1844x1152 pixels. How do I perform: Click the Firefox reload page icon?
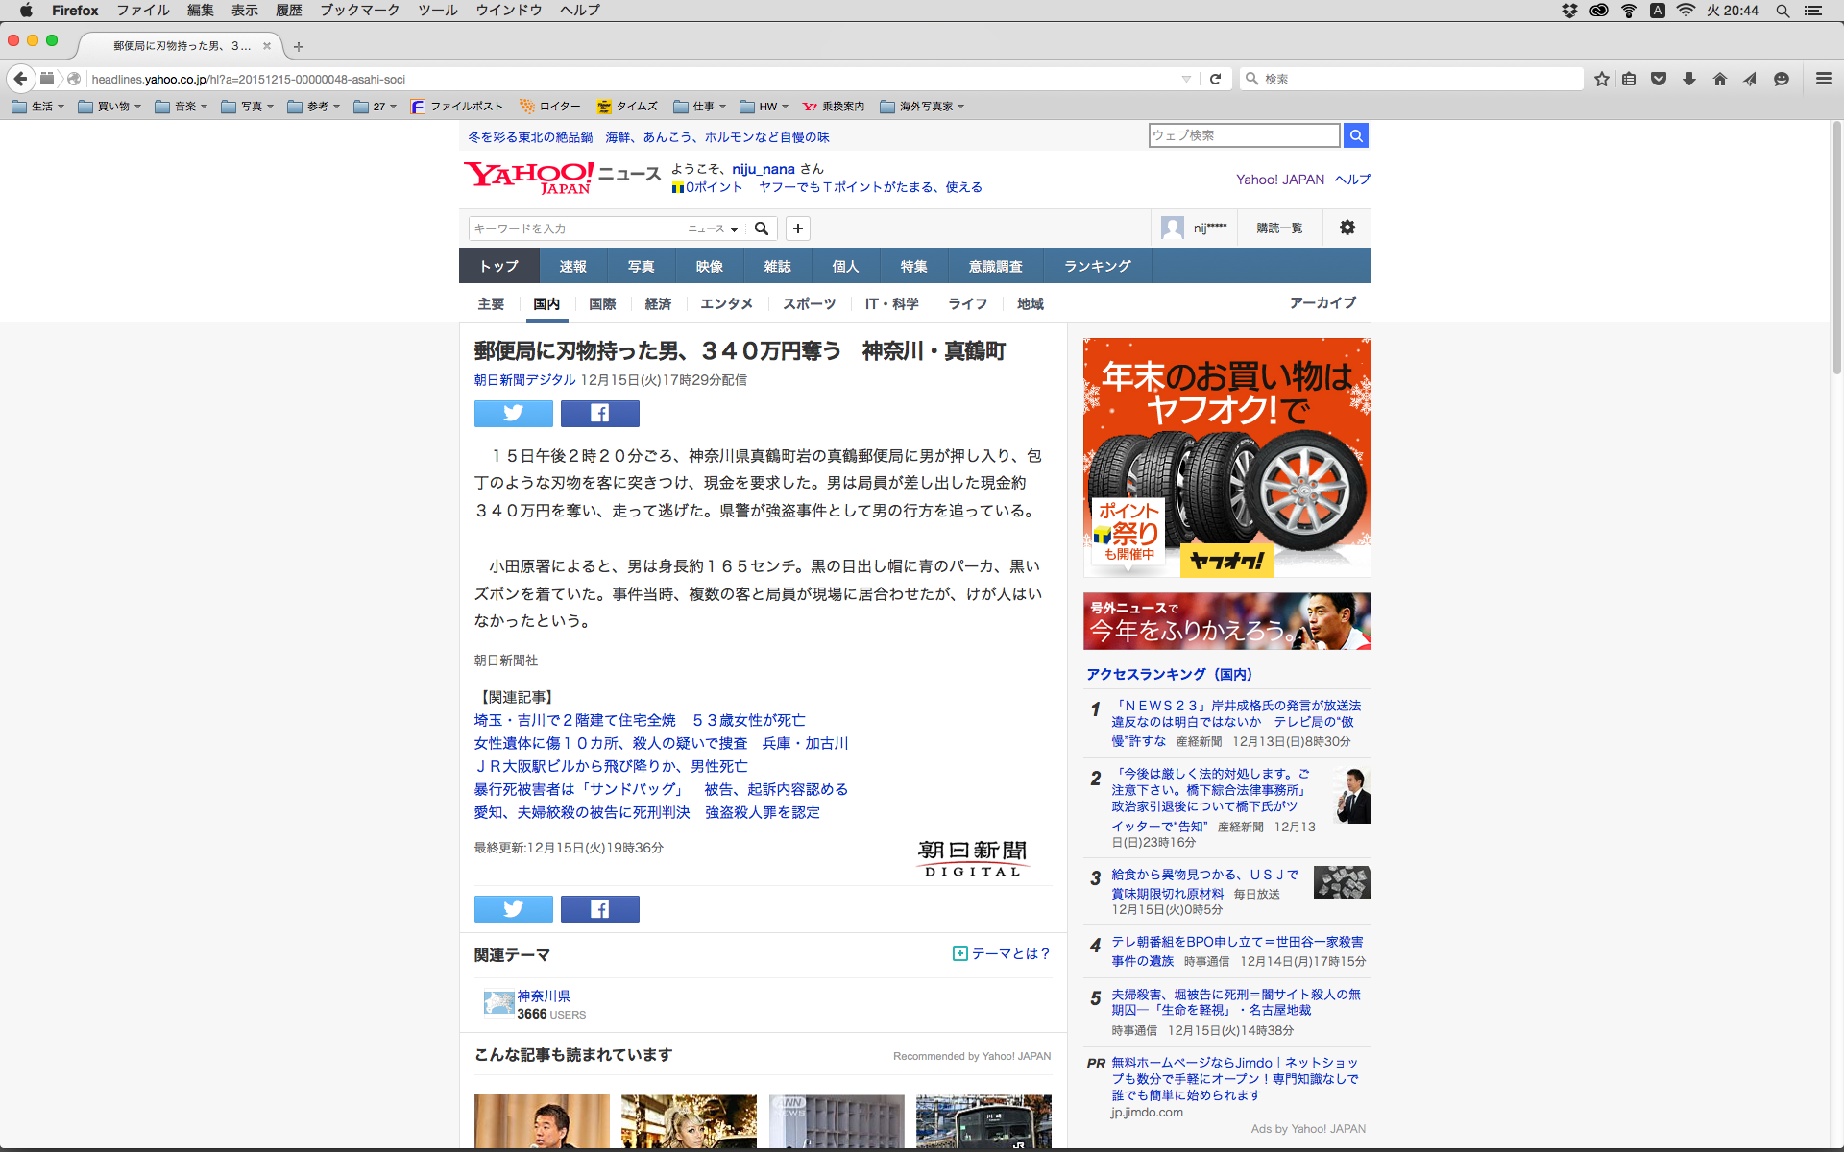[1215, 79]
